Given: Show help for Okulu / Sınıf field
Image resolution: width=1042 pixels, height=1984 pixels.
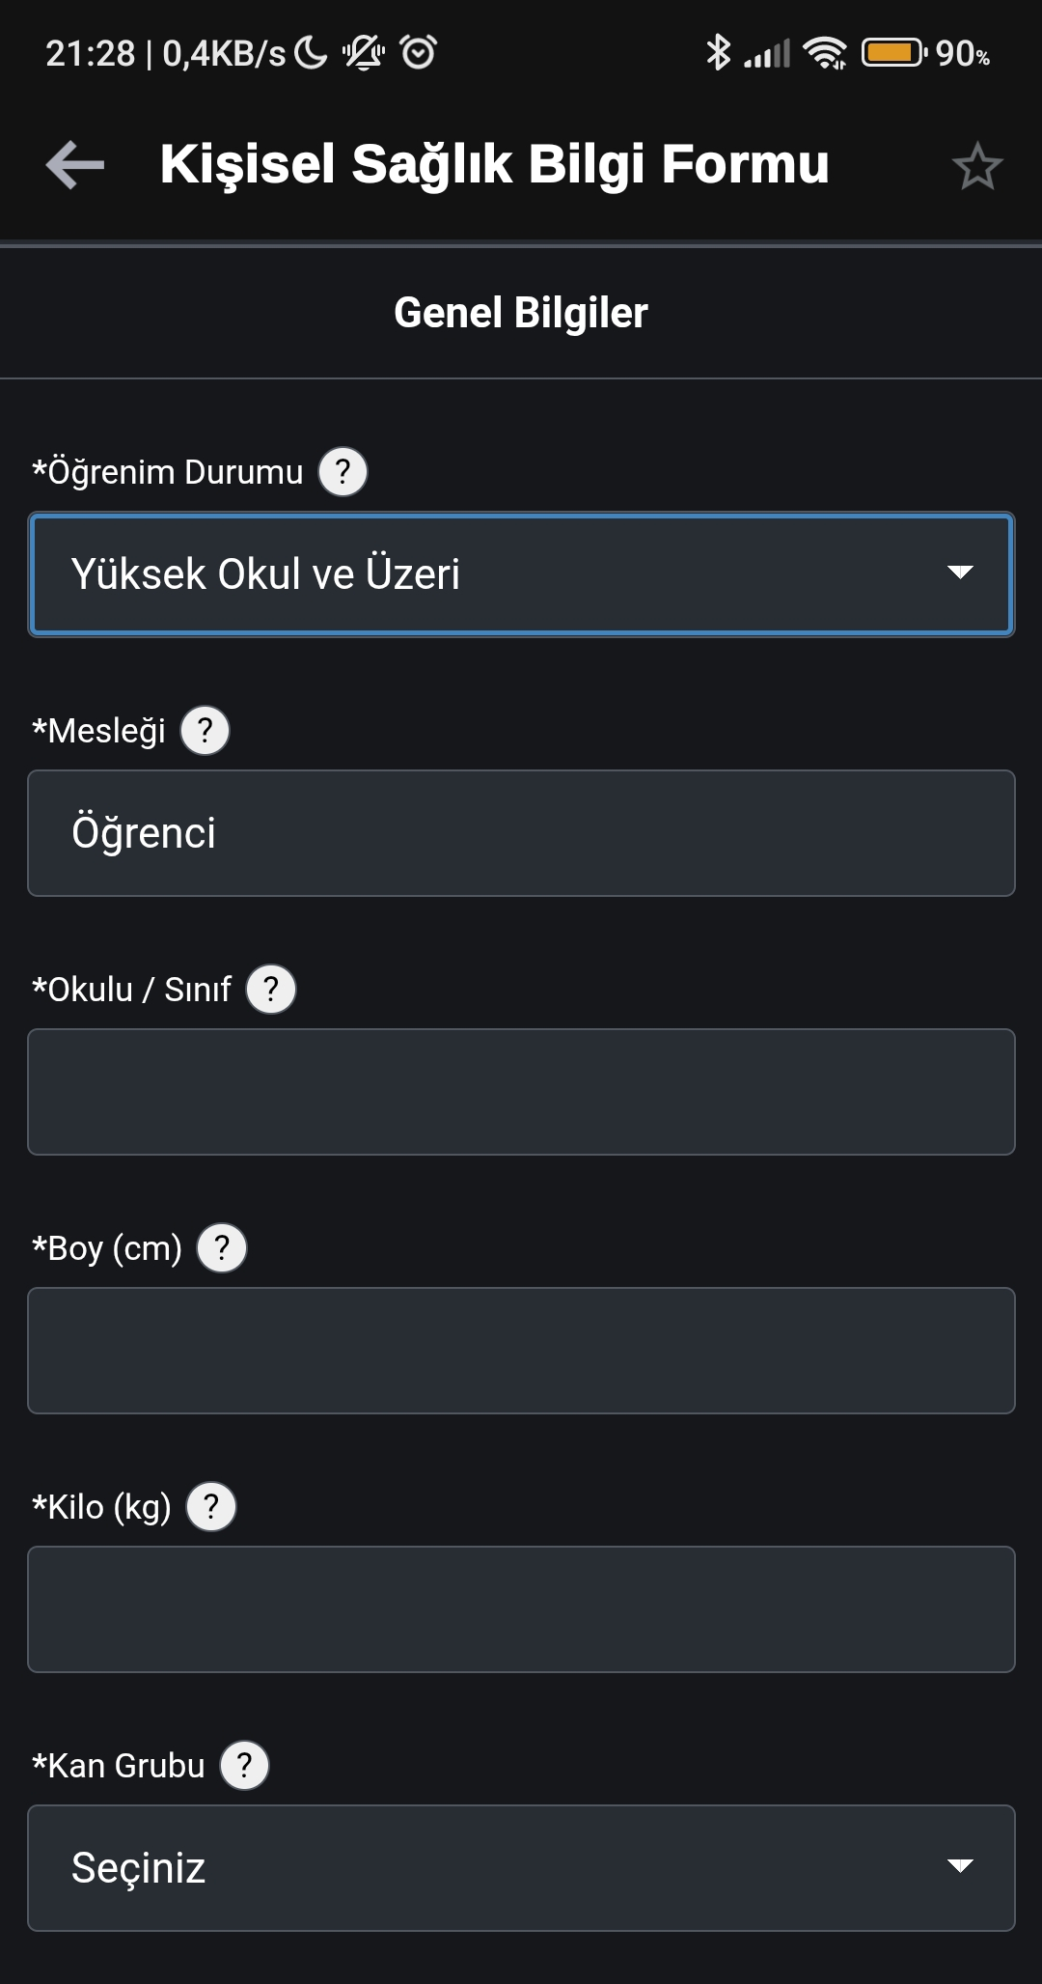Looking at the screenshot, I should point(271,990).
